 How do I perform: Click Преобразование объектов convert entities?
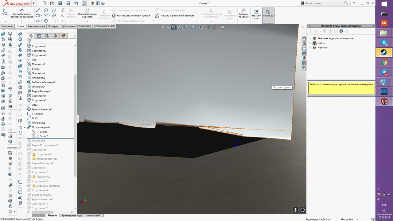tap(87, 14)
